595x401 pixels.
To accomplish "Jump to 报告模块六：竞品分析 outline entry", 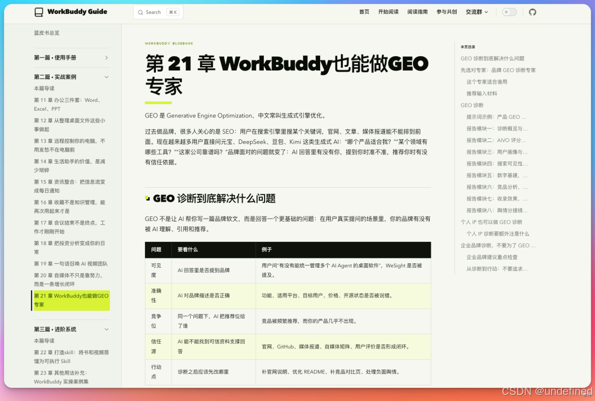I will tap(497, 187).
